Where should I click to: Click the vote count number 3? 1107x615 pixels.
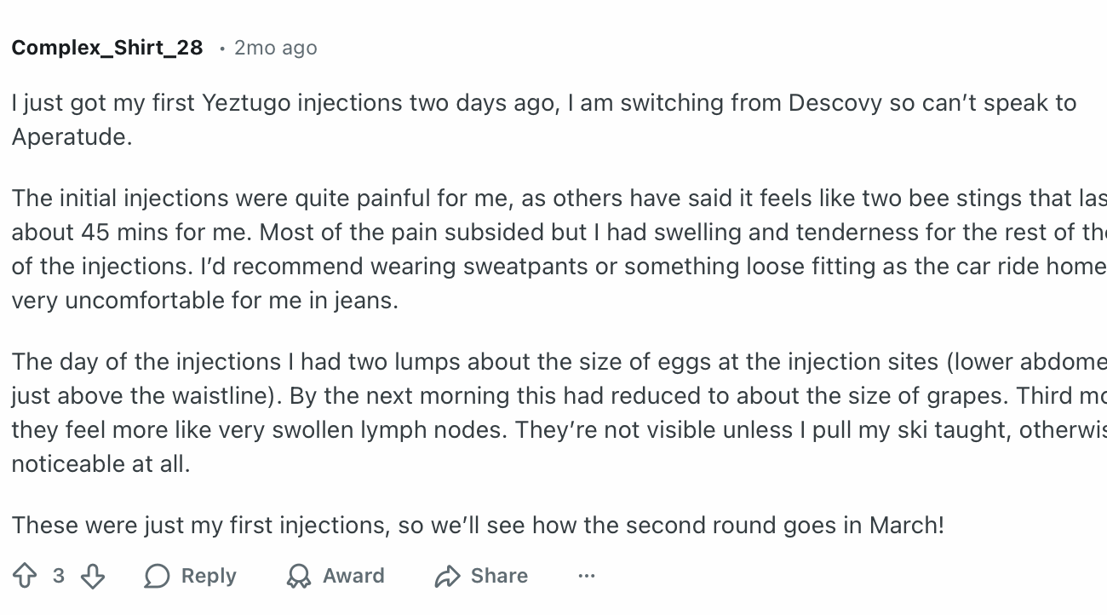58,577
